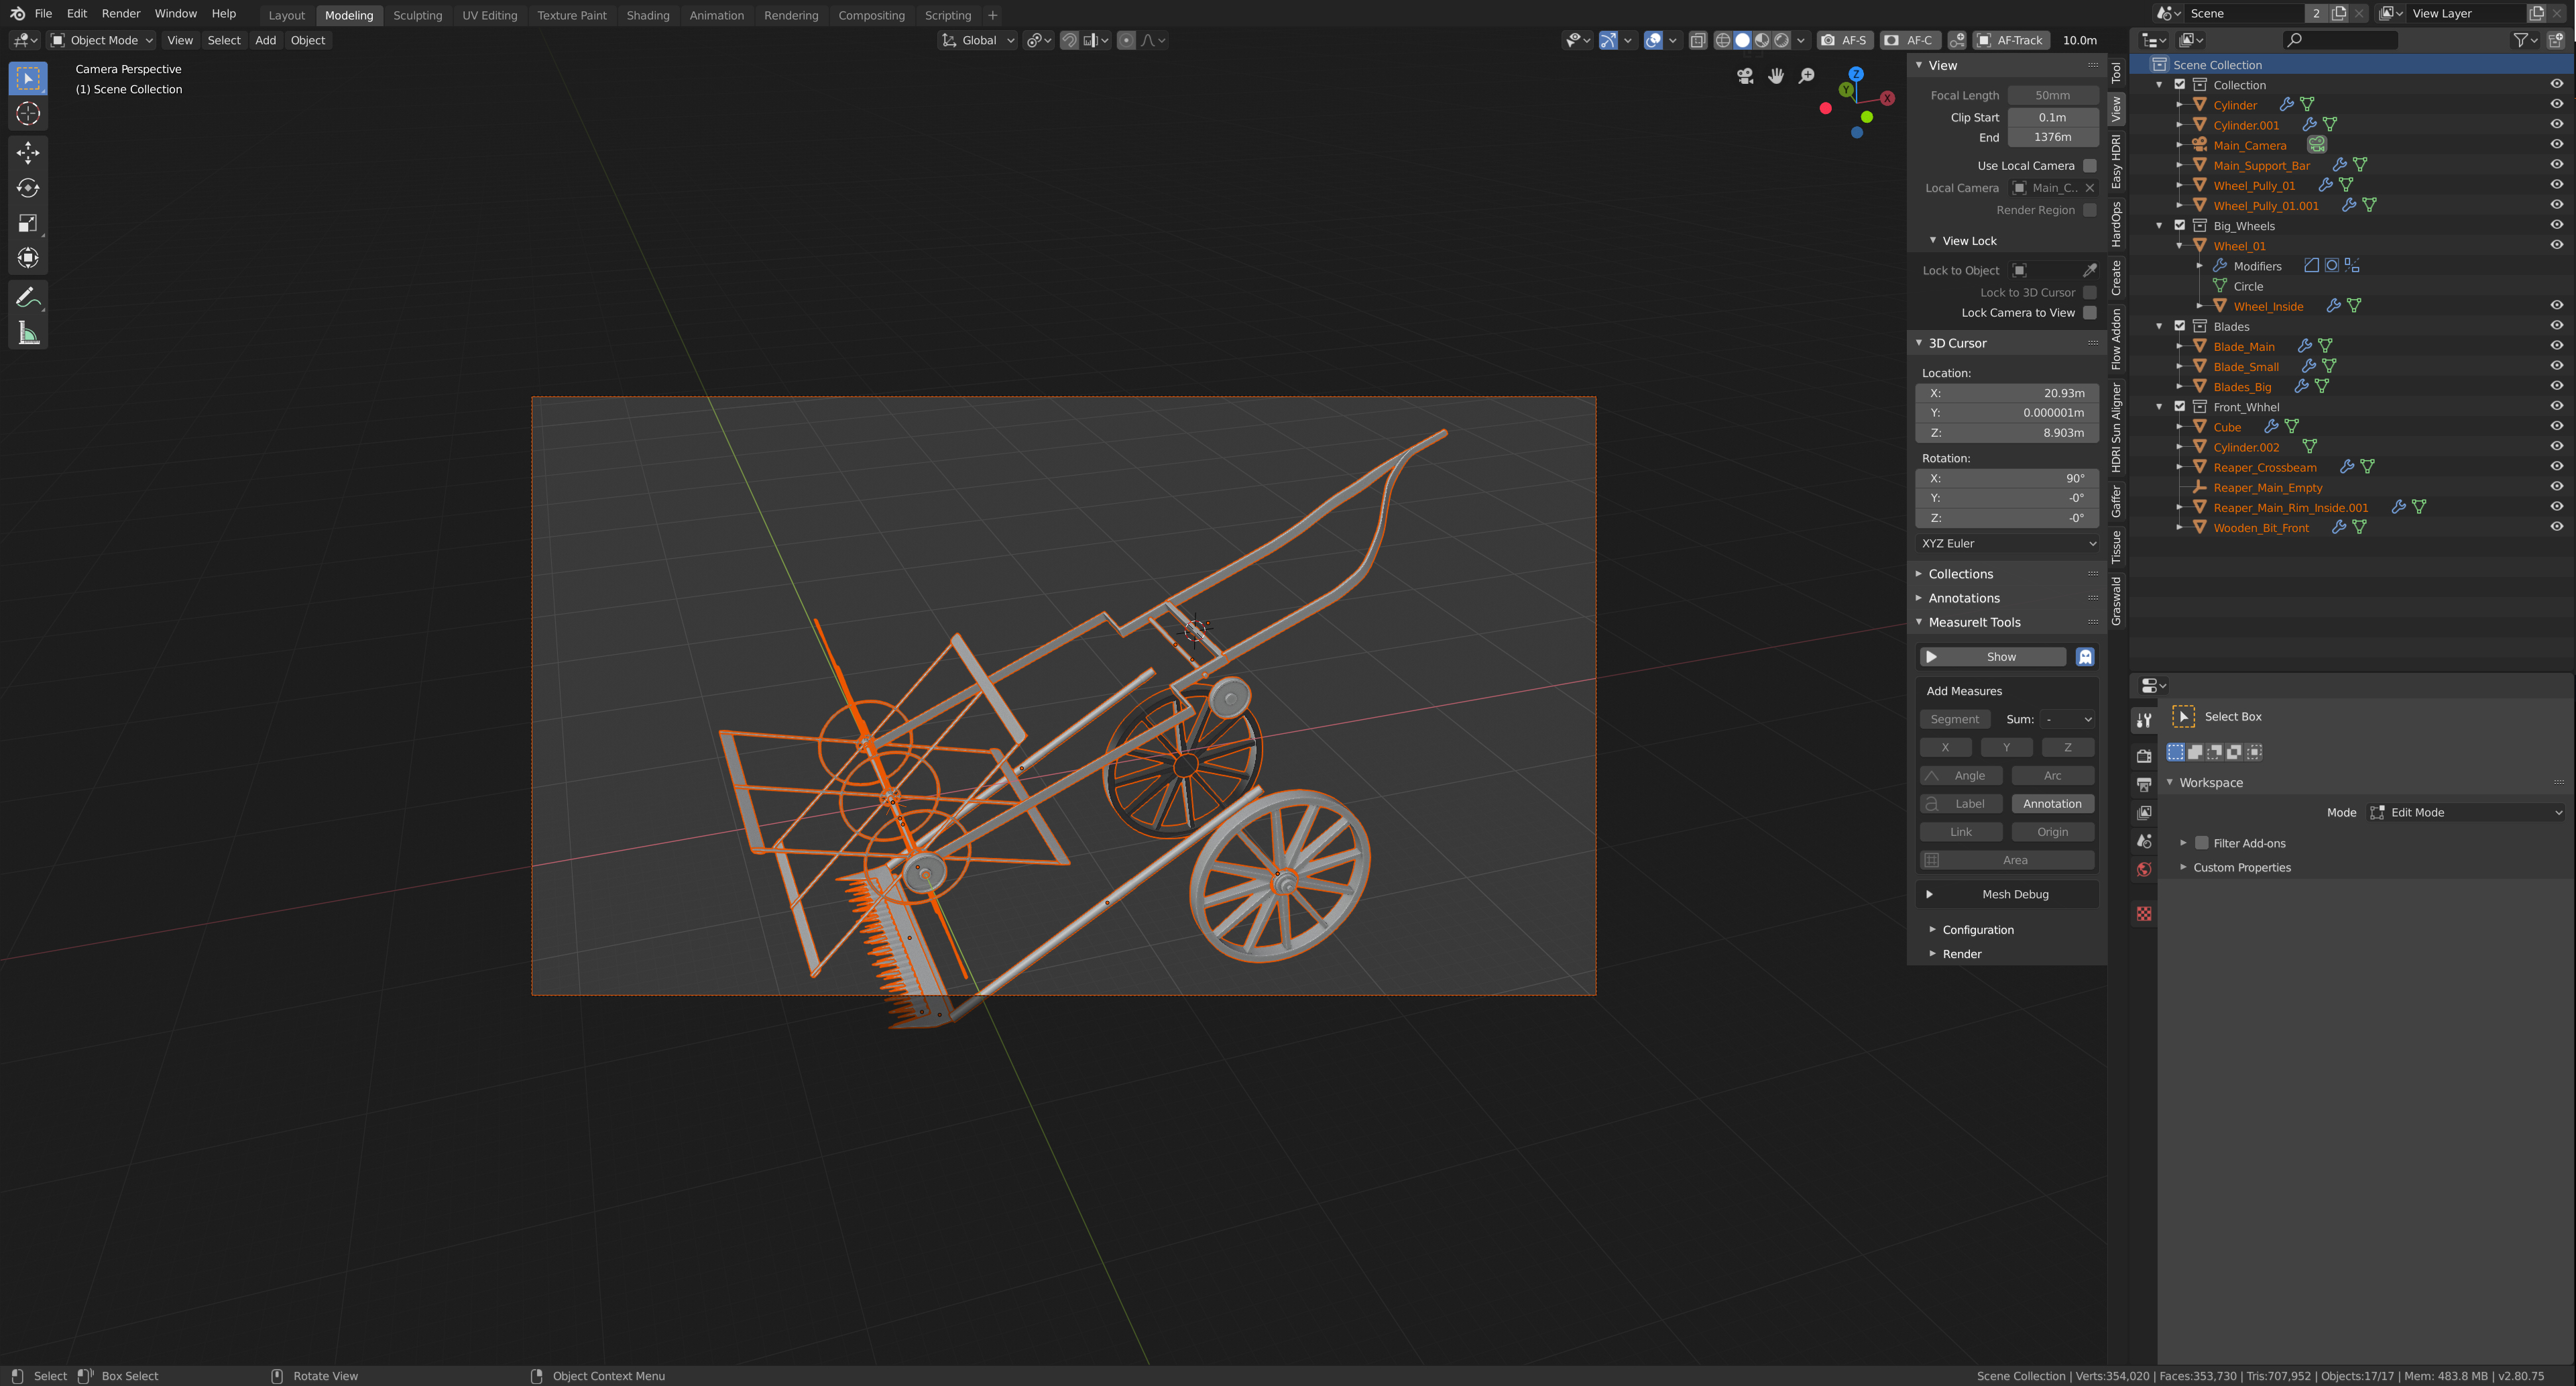Image resolution: width=2576 pixels, height=1386 pixels.
Task: Open the Object Mode dropdown
Action: coord(102,40)
